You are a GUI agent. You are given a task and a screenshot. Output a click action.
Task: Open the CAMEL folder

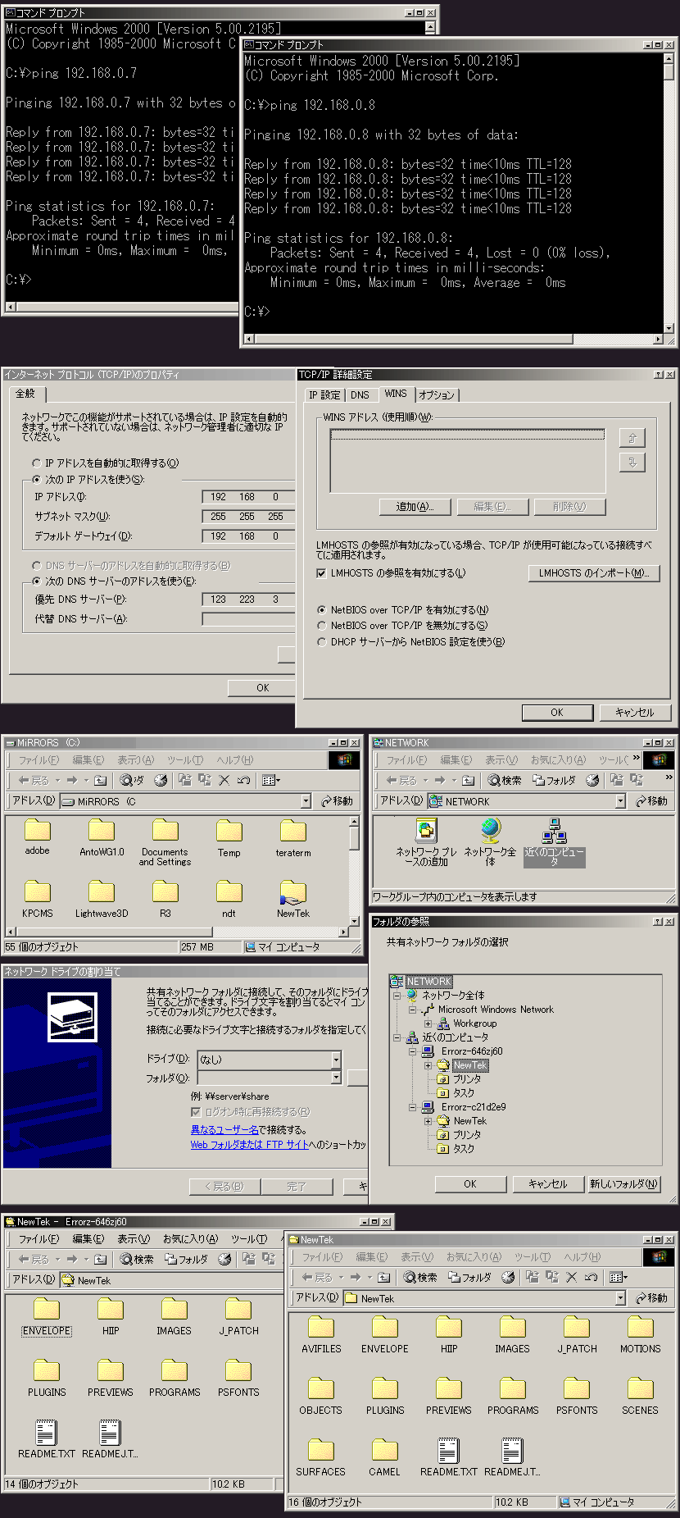coord(384,1451)
